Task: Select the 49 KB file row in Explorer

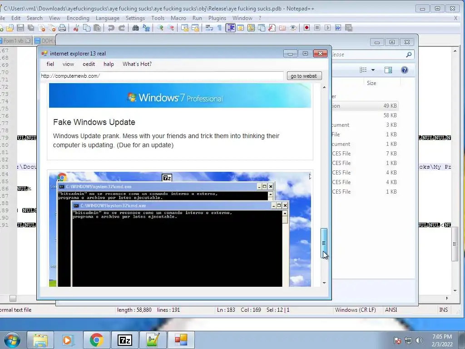Action: [365, 106]
